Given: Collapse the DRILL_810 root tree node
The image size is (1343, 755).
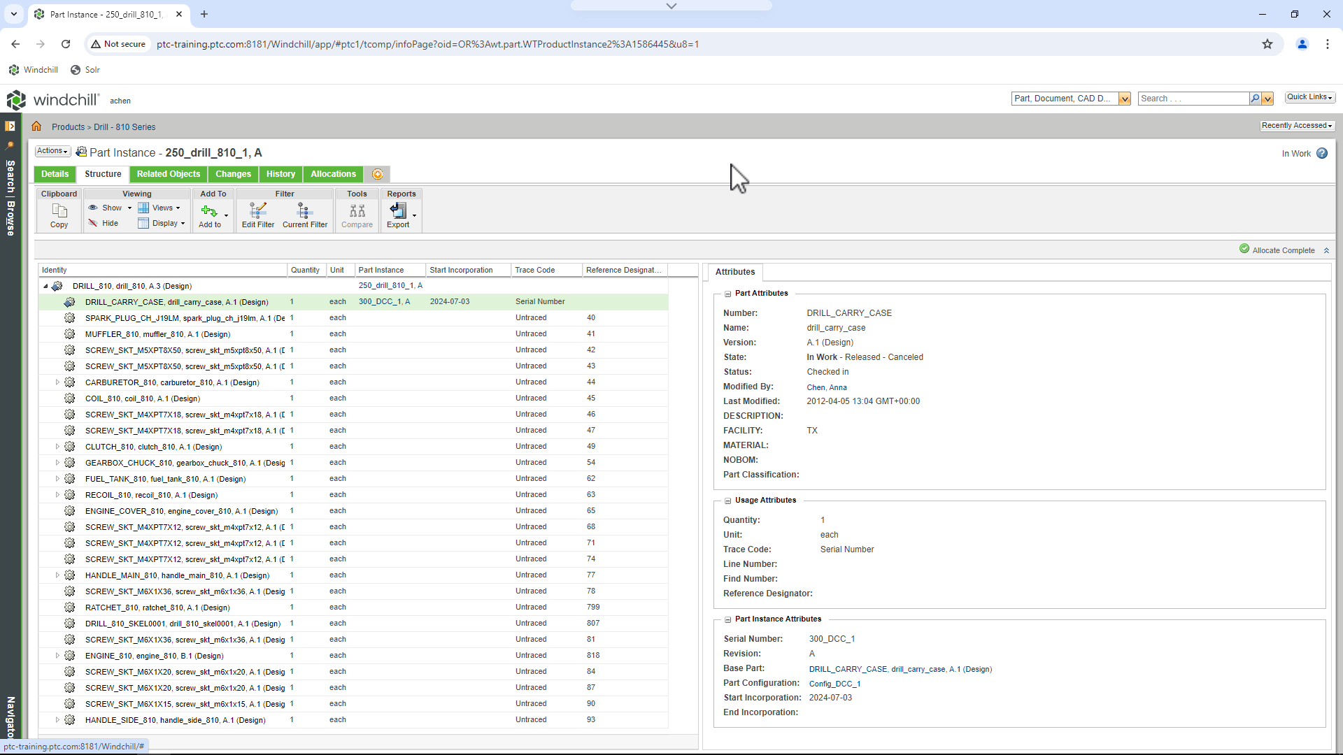Looking at the screenshot, I should [45, 286].
